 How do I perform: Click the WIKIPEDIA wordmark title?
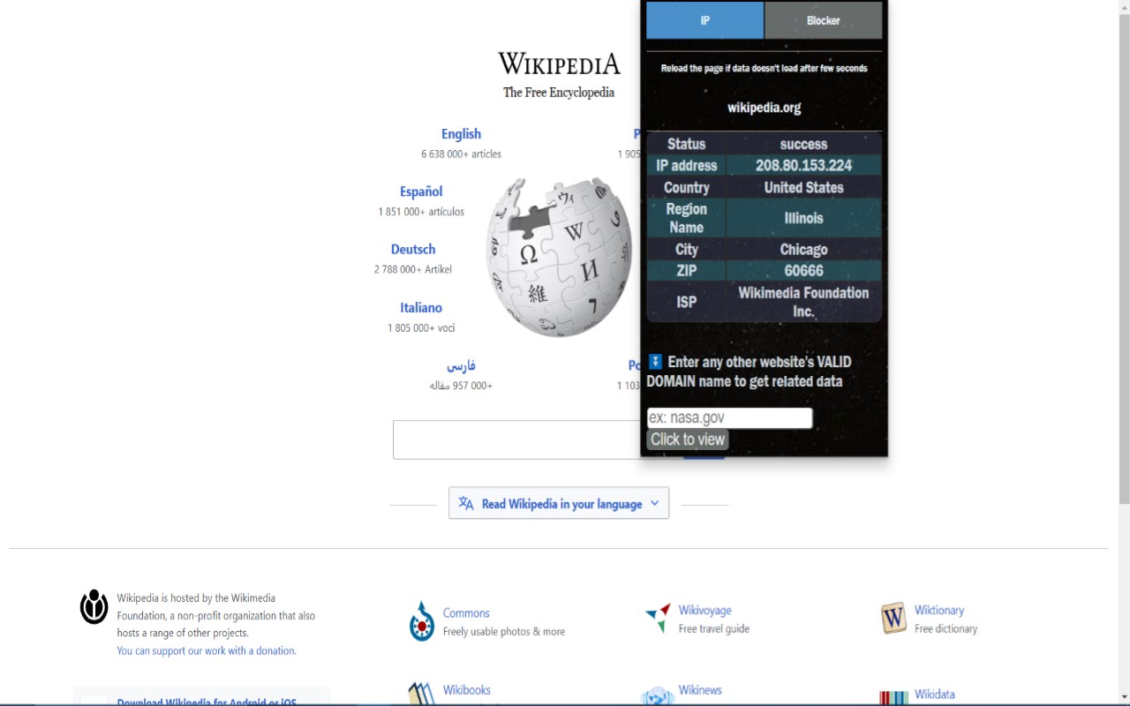pos(559,64)
